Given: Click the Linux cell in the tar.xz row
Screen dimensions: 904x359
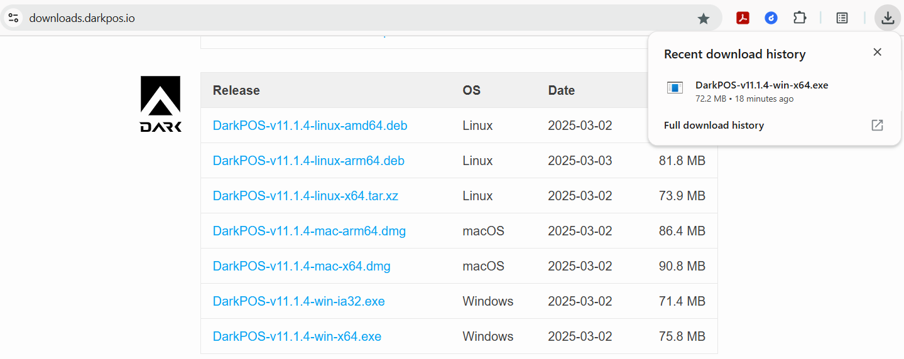Looking at the screenshot, I should click(477, 196).
